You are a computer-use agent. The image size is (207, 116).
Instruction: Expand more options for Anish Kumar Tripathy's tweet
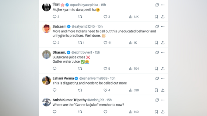163,100
